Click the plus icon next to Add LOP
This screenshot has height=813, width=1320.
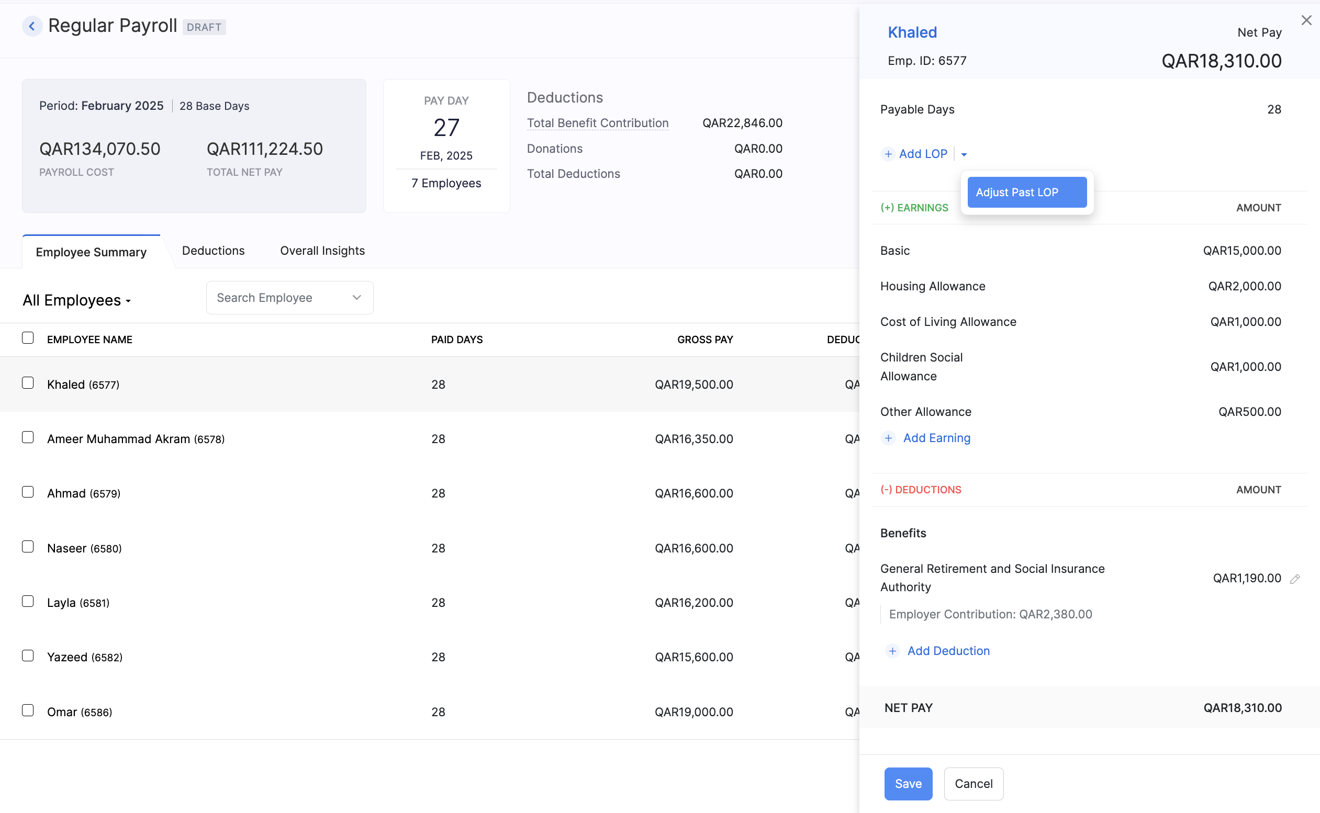coord(888,154)
